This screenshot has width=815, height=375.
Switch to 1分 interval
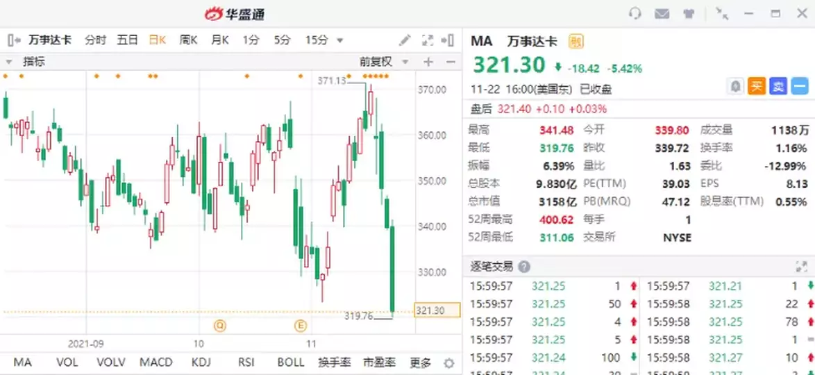pos(251,40)
